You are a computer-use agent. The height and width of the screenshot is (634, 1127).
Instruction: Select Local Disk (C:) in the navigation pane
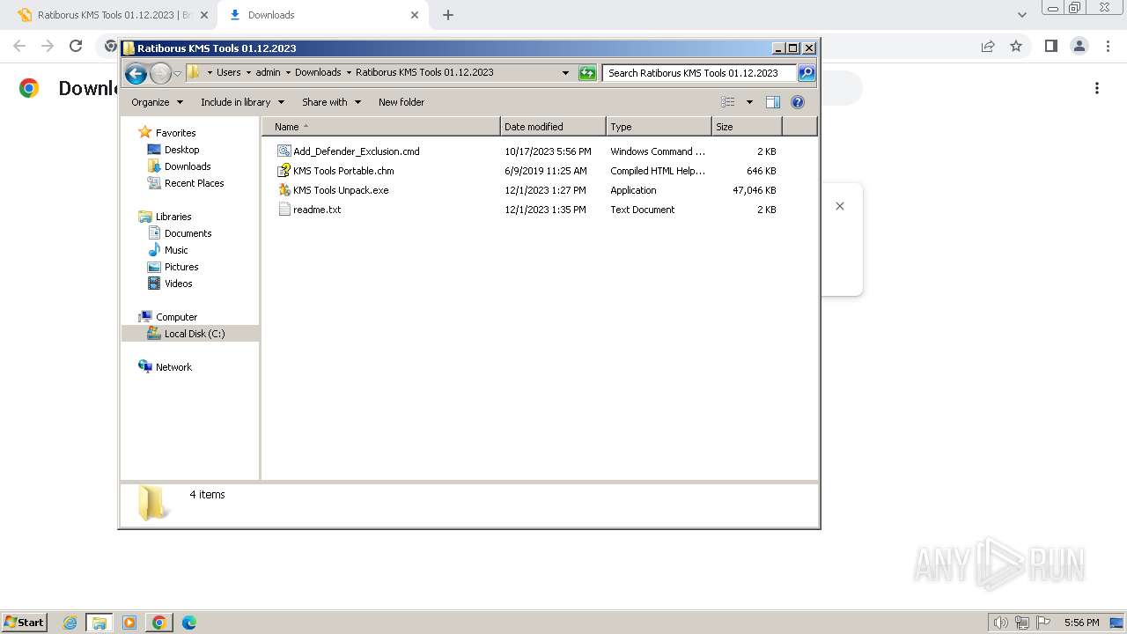pos(195,334)
